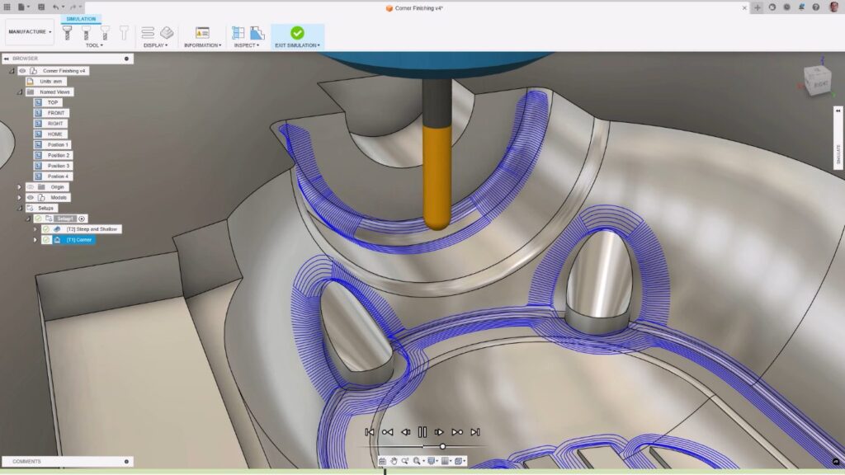Select the Position 3 named view
This screenshot has width=845, height=475.
[59, 166]
